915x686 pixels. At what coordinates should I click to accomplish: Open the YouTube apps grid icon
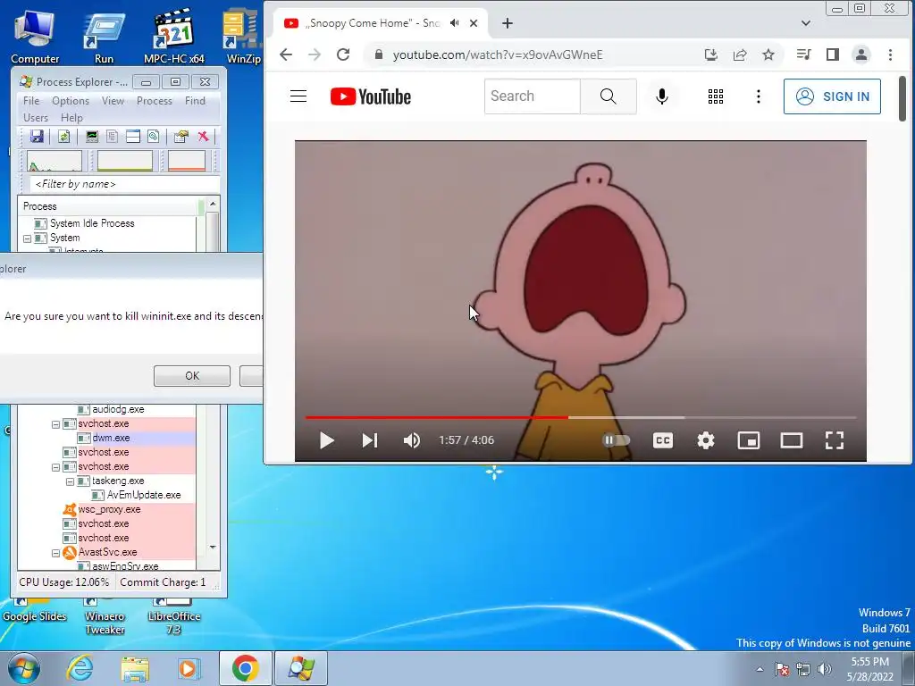coord(716,96)
